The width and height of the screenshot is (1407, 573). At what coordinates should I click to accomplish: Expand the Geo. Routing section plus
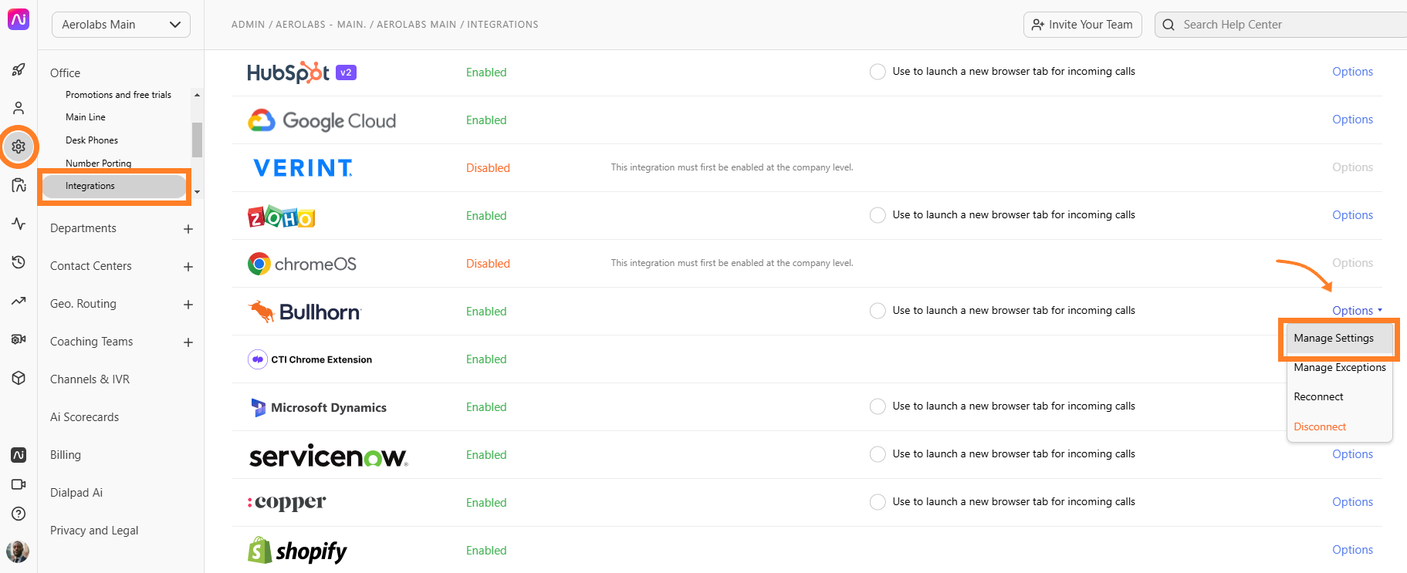(x=188, y=305)
